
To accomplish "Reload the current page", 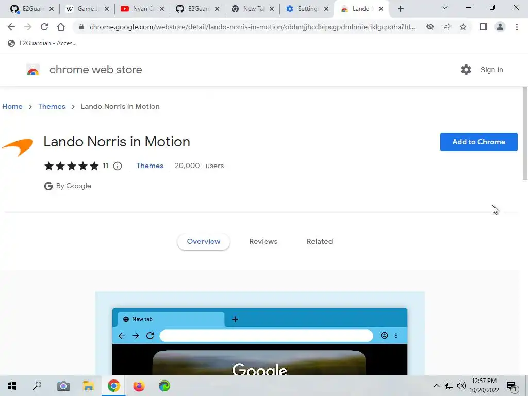I will 44,27.
